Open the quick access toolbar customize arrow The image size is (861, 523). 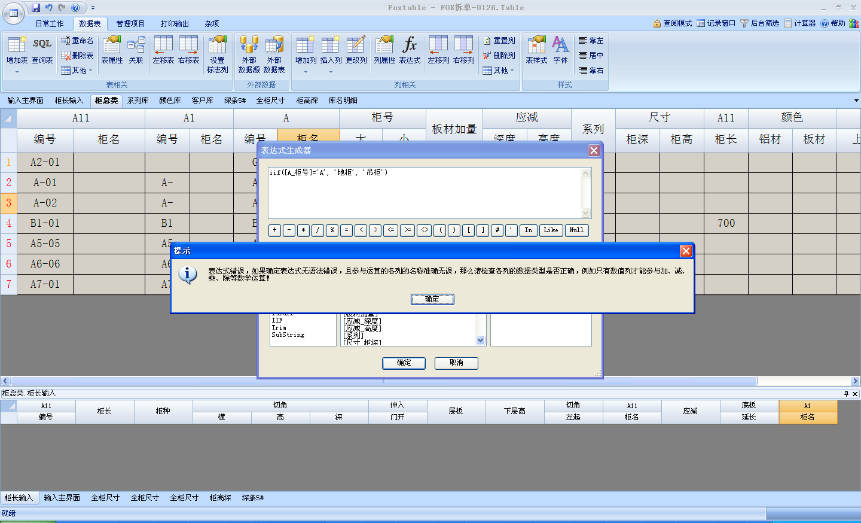93,8
